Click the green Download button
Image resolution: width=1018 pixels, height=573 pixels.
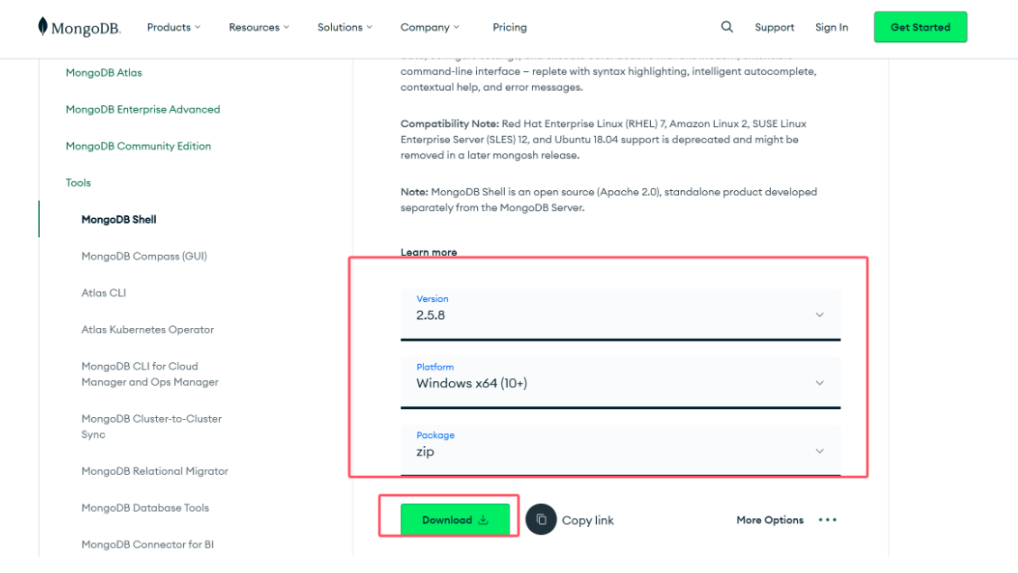click(x=455, y=520)
